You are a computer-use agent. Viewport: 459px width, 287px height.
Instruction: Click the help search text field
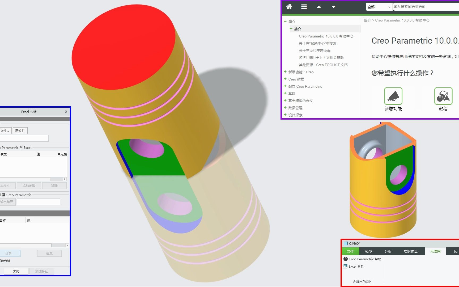(x=426, y=7)
